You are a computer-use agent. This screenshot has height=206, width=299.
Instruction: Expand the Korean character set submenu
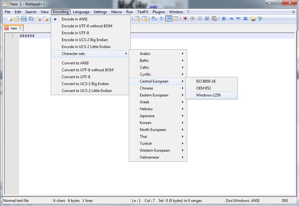pos(158,123)
